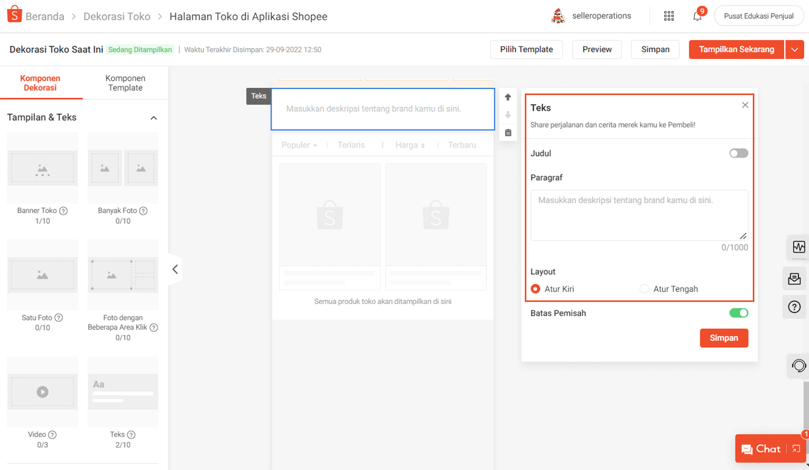Click the Pilih Template button
Image resolution: width=809 pixels, height=470 pixels.
coord(526,49)
